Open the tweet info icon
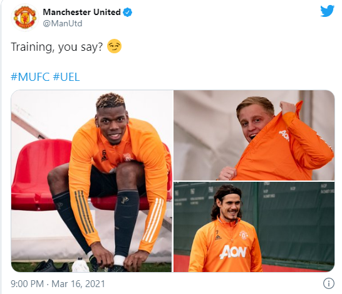The height and width of the screenshot is (294, 342). tap(328, 283)
